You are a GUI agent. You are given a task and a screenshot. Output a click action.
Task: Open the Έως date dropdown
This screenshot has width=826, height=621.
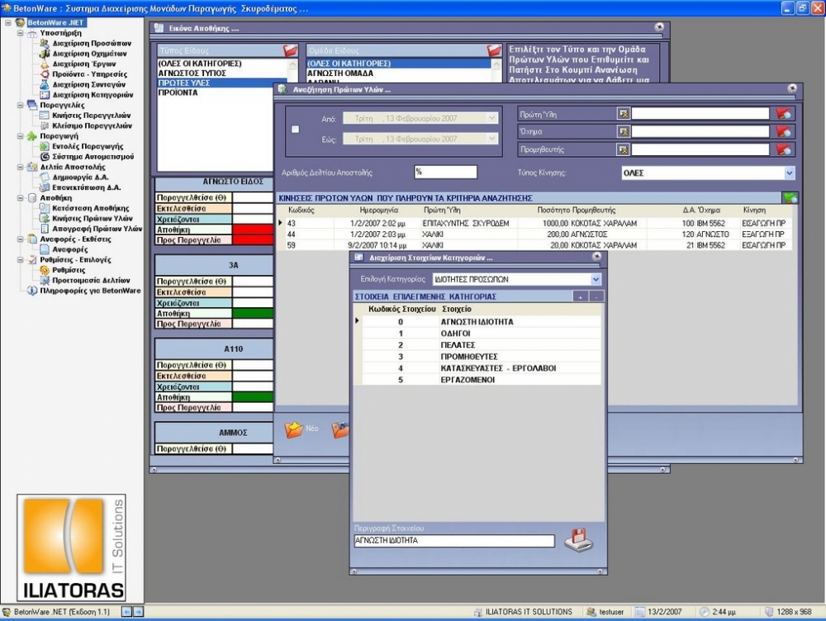pyautogui.click(x=492, y=139)
